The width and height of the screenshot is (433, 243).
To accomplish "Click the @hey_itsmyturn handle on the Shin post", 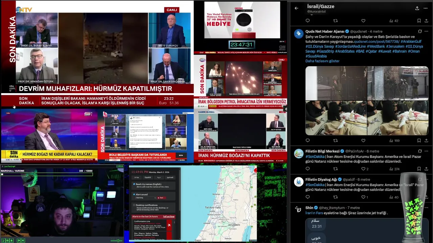I will point(332,208).
